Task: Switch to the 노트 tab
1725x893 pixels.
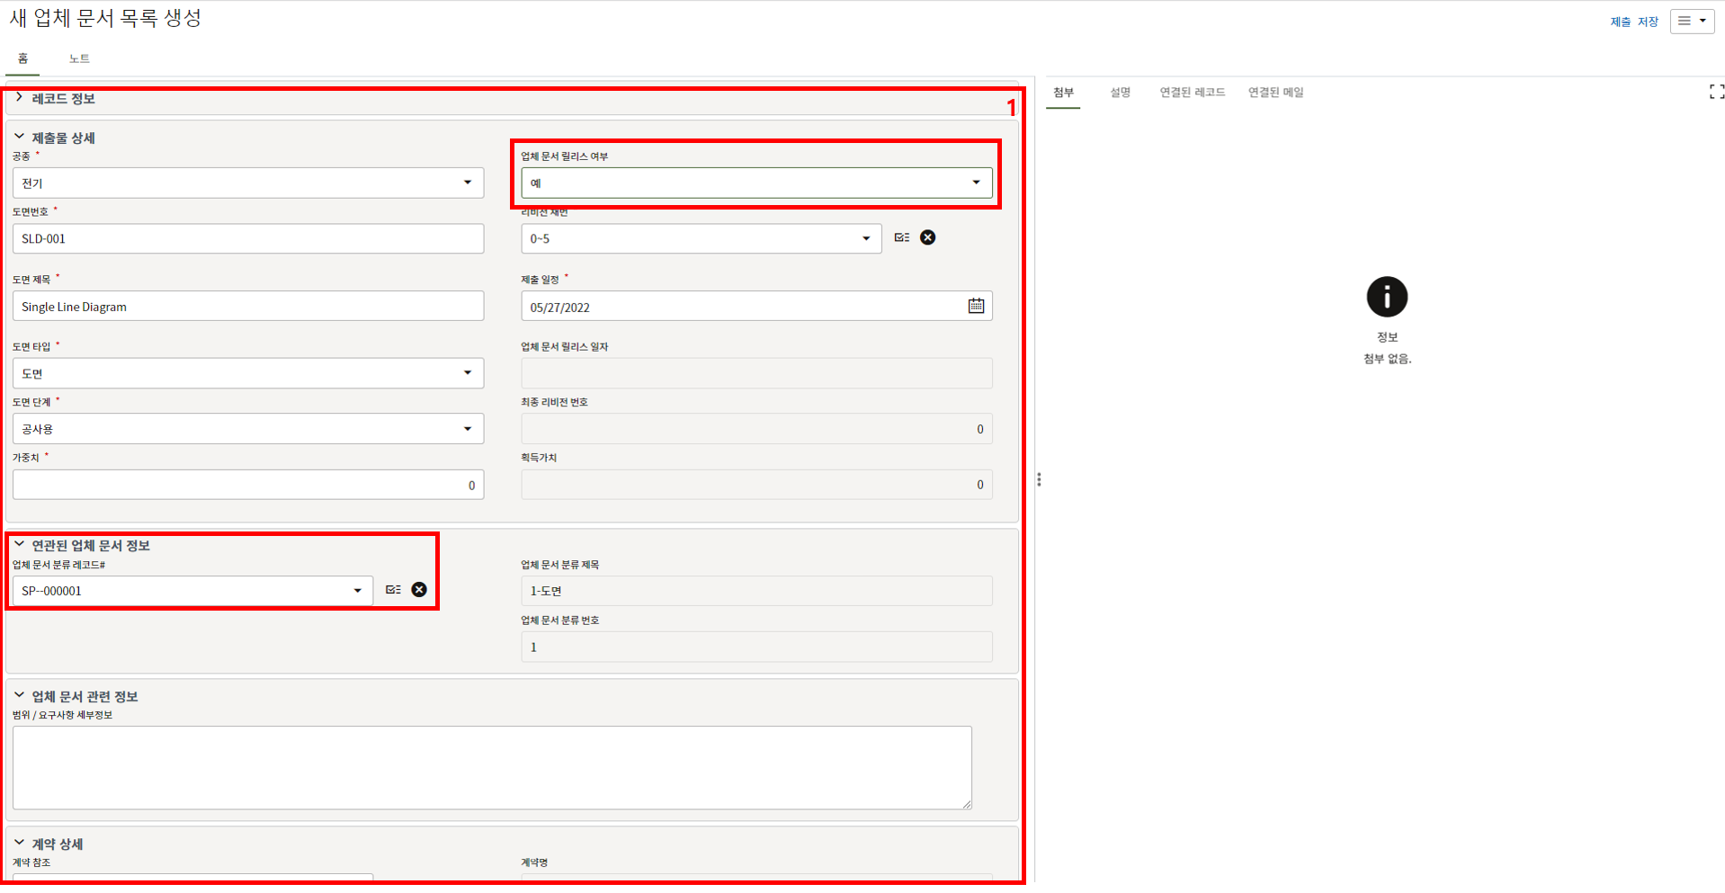Action: (79, 59)
